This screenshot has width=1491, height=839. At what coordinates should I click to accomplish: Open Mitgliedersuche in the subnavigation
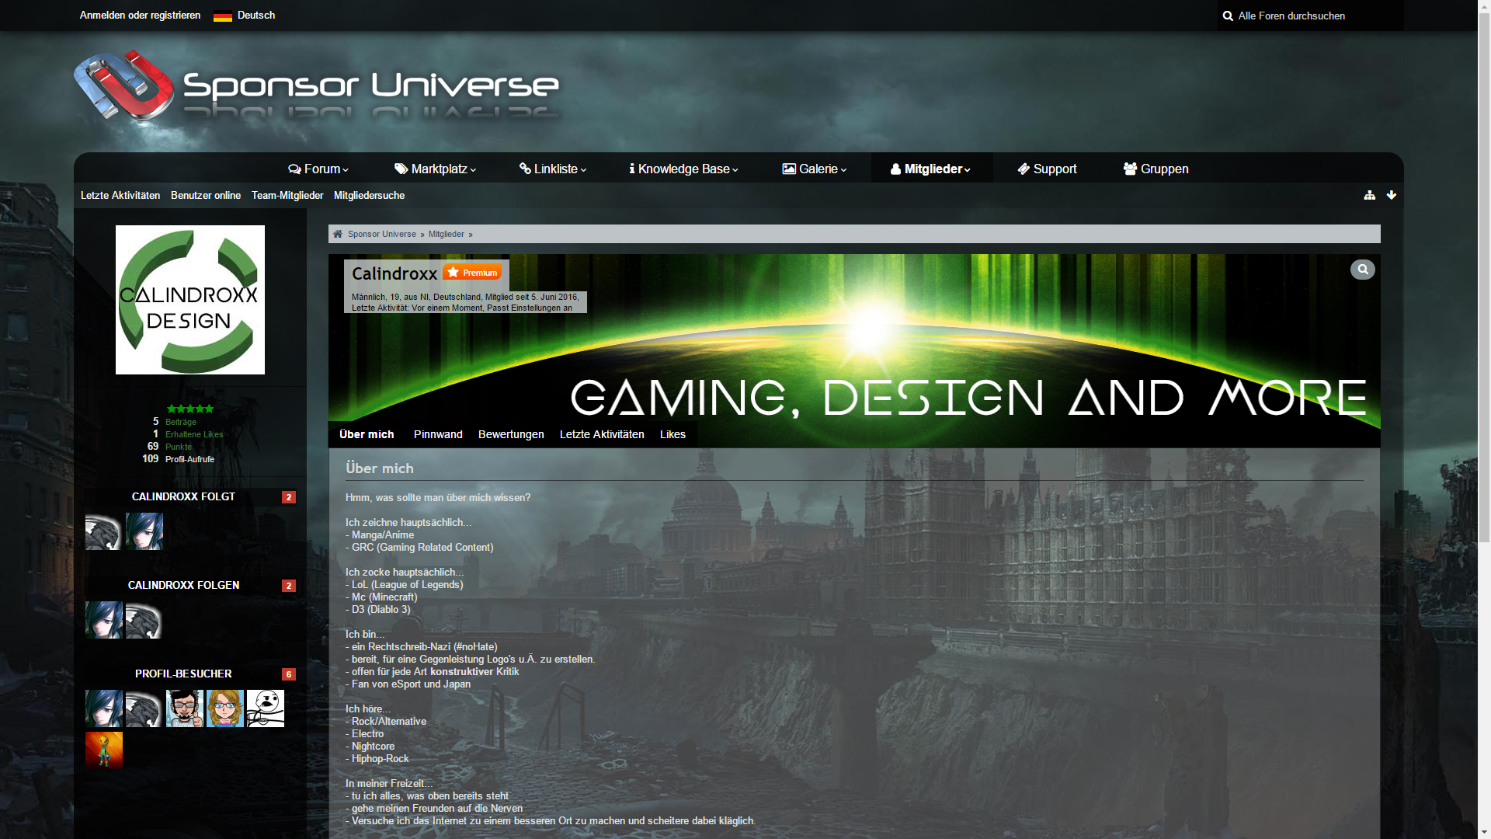tap(369, 195)
